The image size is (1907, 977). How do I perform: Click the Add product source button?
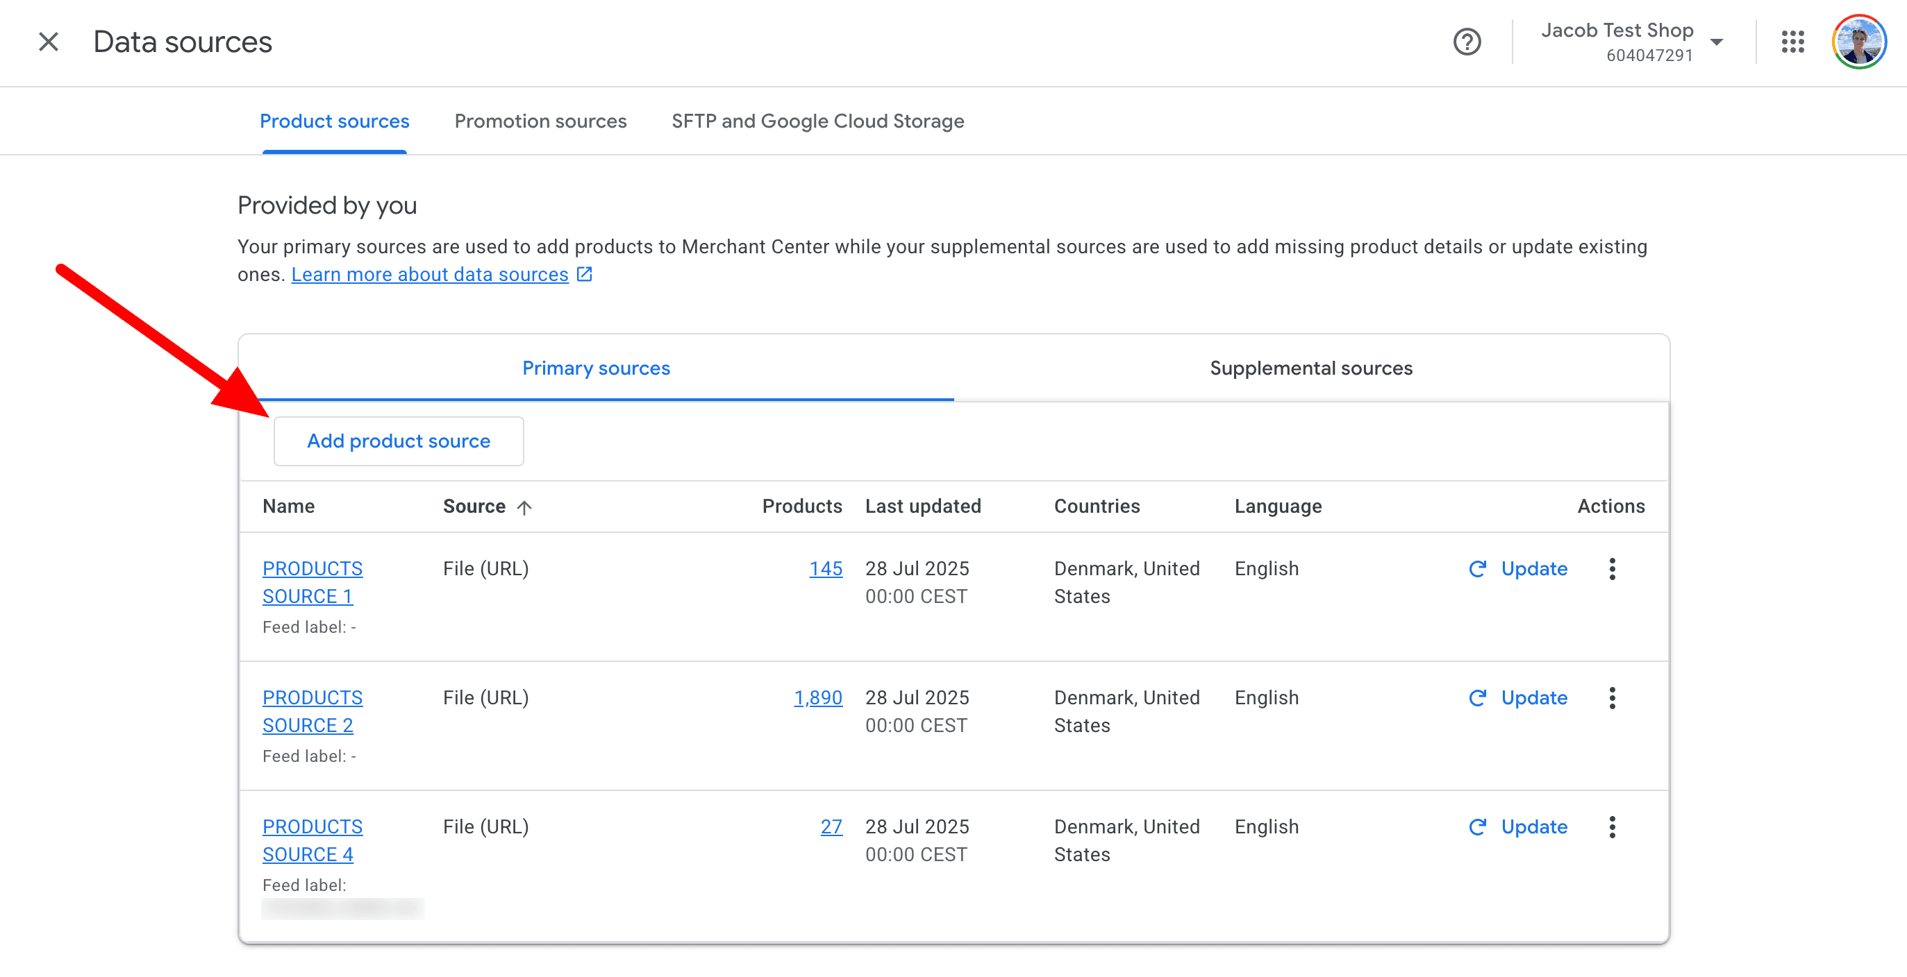(399, 441)
